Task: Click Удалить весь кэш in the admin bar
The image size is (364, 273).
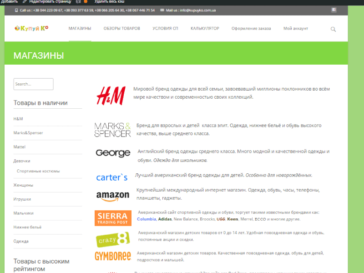Action: click(x=109, y=2)
